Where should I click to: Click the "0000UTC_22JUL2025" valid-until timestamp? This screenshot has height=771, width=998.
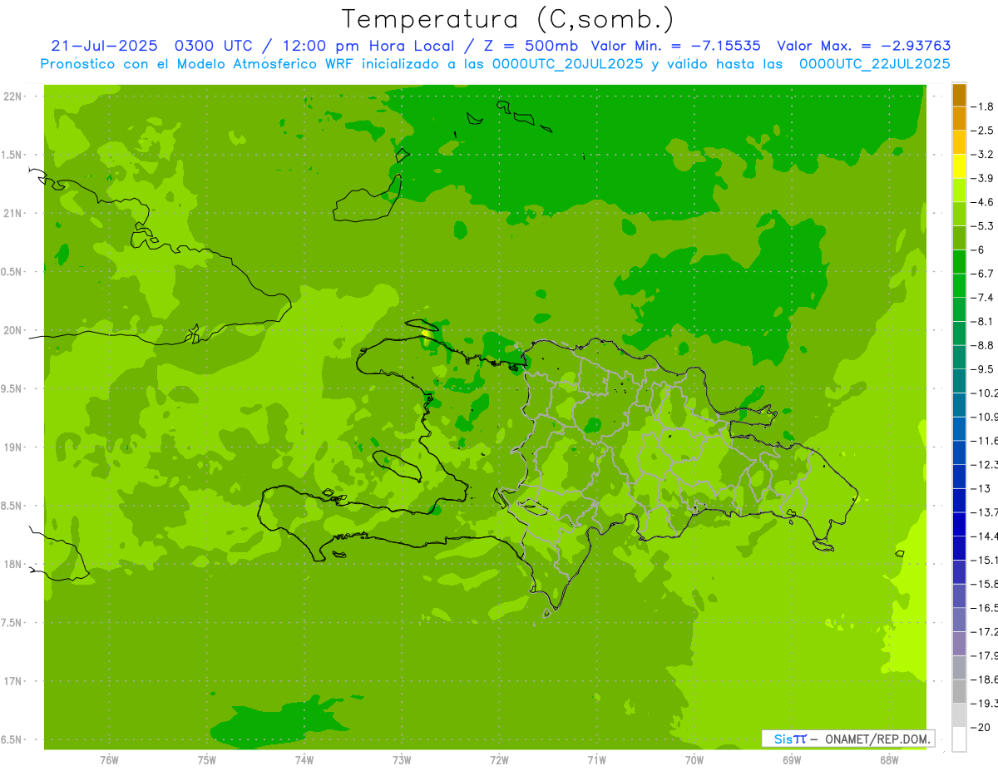click(x=875, y=63)
